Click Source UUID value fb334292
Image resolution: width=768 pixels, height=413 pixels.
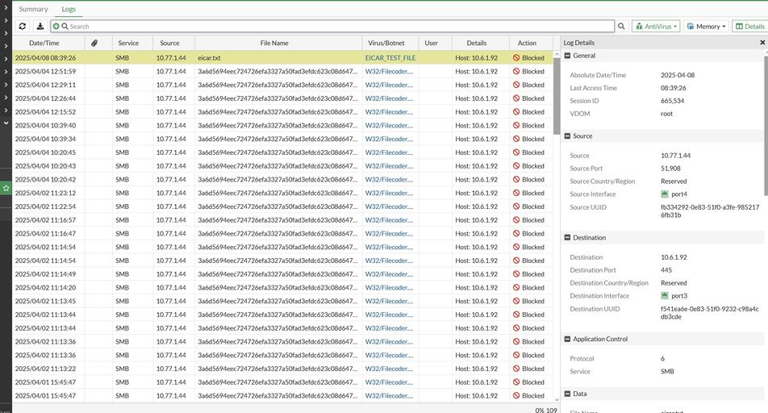tap(710, 211)
